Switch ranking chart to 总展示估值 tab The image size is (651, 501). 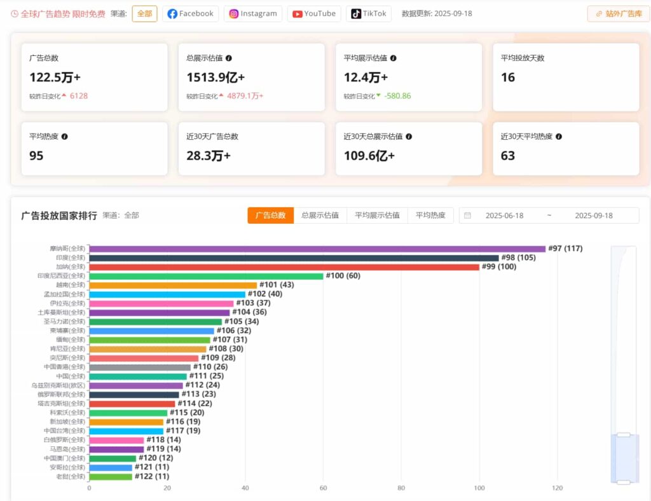click(320, 216)
